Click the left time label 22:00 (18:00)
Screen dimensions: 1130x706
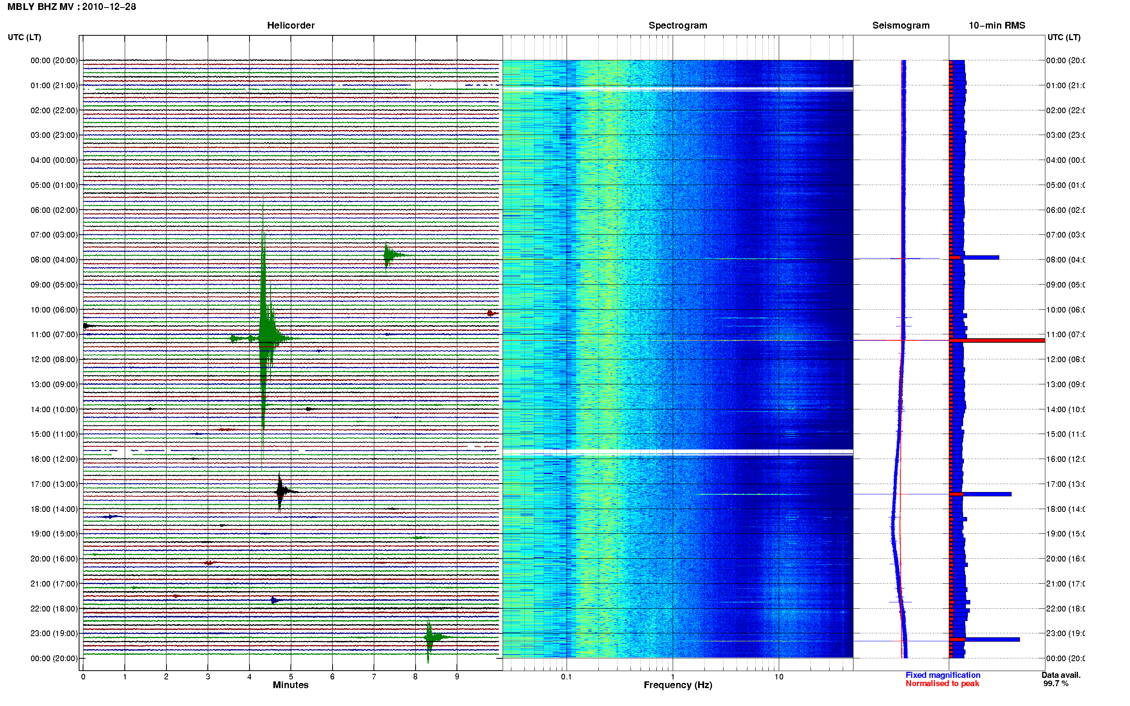tap(54, 609)
